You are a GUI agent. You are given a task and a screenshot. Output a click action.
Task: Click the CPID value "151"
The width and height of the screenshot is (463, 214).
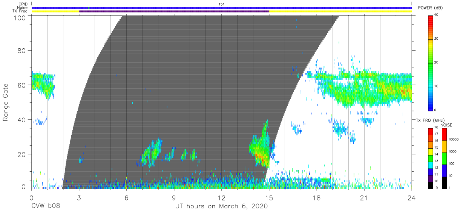click(222, 4)
